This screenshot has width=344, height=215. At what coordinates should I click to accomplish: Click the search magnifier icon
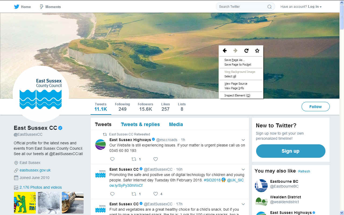click(x=269, y=7)
